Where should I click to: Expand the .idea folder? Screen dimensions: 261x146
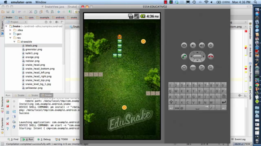click(x=10, y=30)
